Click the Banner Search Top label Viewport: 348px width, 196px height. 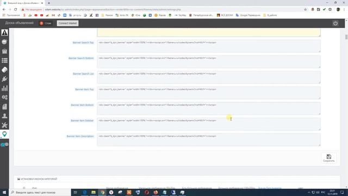[x=83, y=42]
